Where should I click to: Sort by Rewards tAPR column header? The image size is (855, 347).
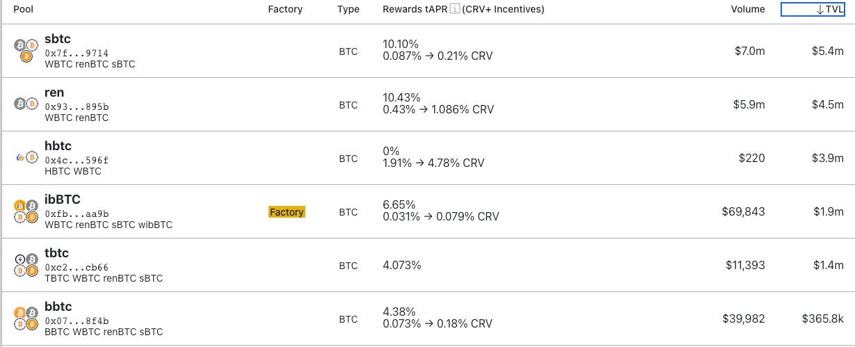click(x=415, y=9)
